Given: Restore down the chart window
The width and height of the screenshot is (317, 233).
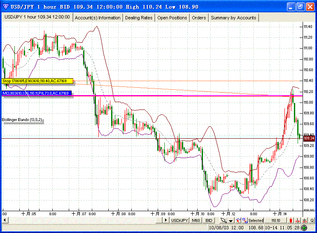Looking at the screenshot, I should point(301,7).
